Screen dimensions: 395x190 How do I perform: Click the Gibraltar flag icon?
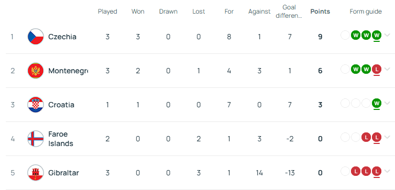pyautogui.click(x=36, y=173)
